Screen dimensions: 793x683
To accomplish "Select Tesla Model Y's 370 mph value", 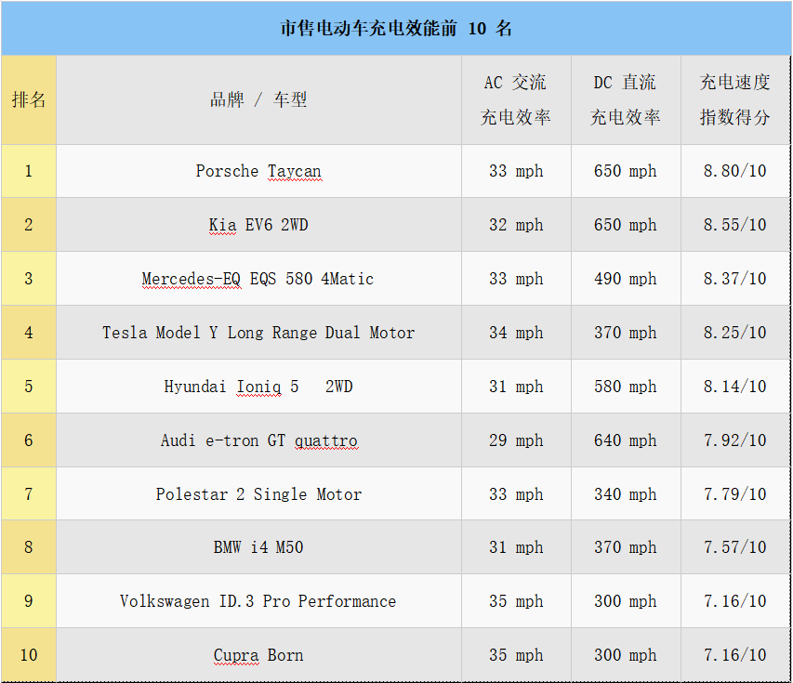I will coord(626,333).
